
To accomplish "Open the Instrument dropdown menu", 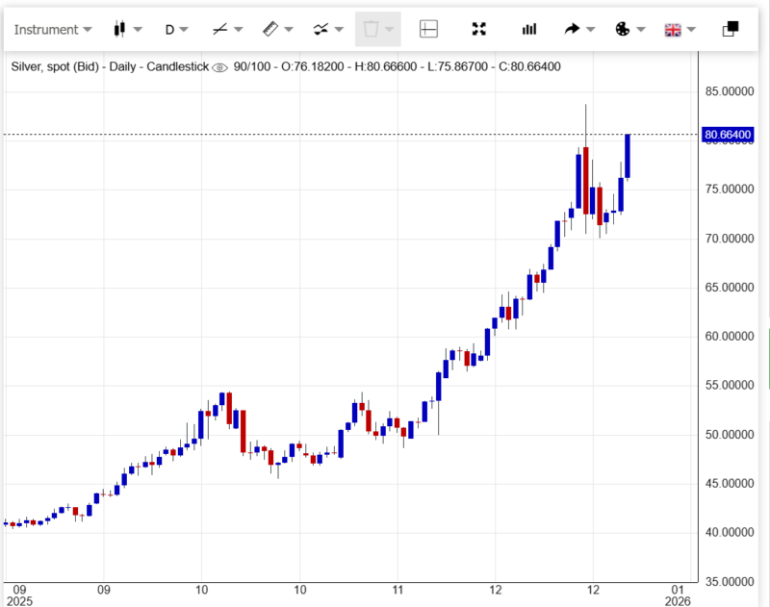I will 53,29.
